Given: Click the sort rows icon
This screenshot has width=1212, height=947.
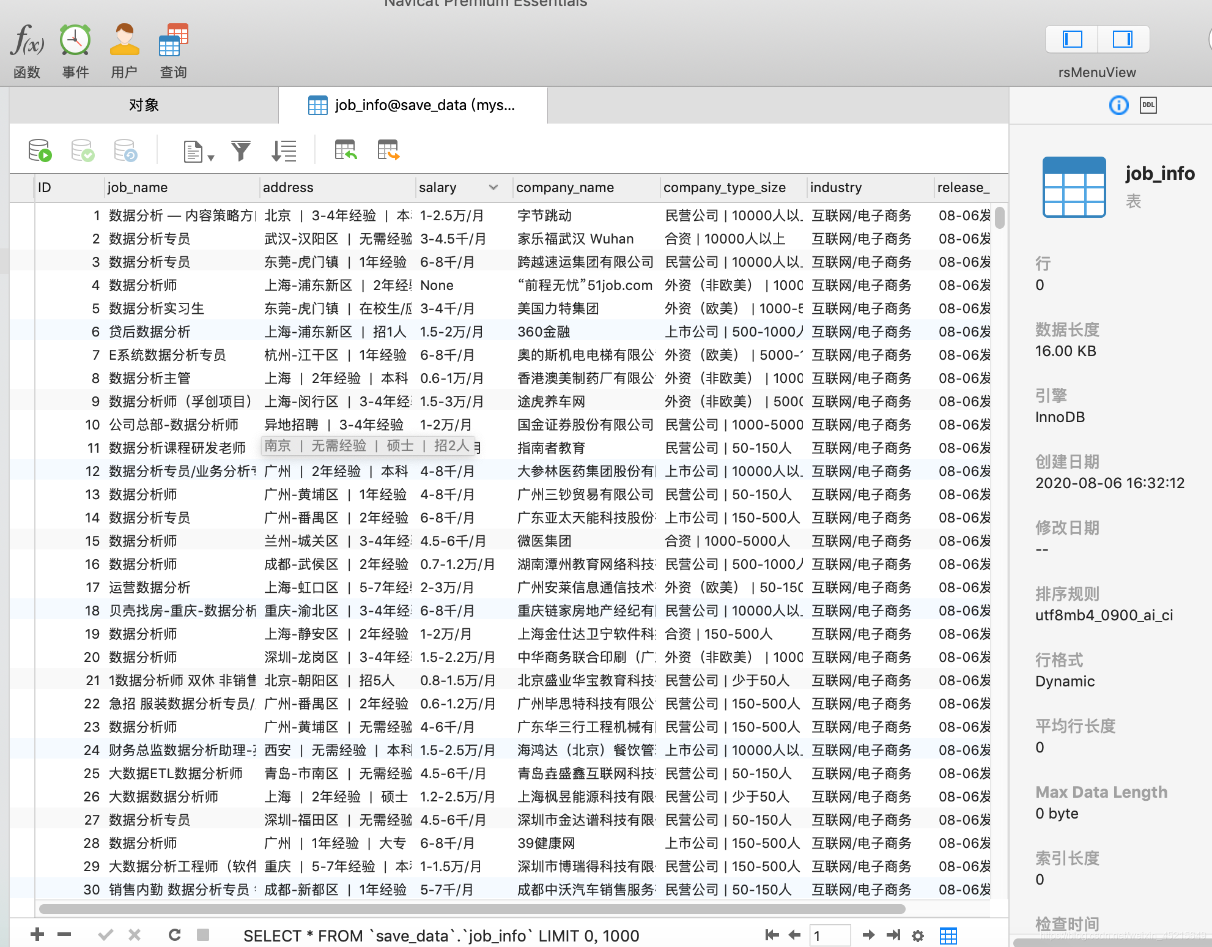Looking at the screenshot, I should click(x=284, y=150).
